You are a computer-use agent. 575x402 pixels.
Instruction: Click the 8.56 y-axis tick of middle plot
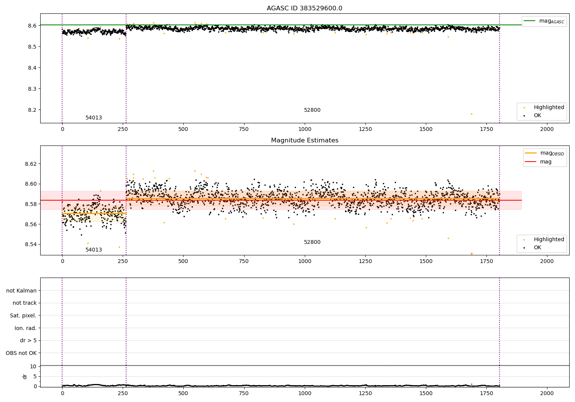coord(31,224)
